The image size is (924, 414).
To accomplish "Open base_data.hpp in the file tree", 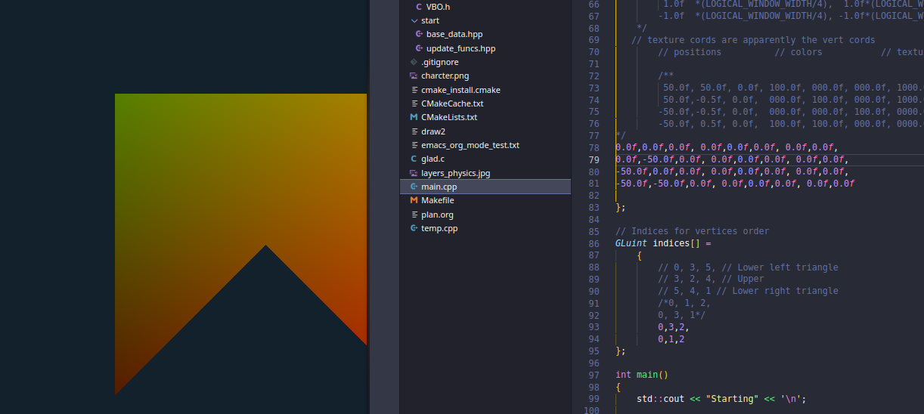I will [x=454, y=35].
